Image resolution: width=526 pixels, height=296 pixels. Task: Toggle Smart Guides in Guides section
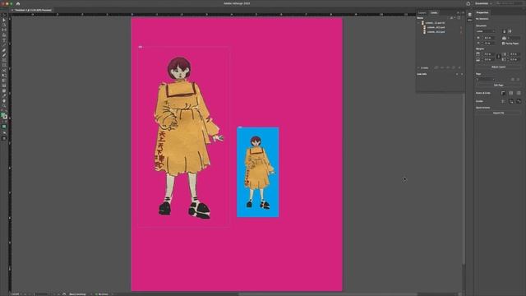[519, 101]
